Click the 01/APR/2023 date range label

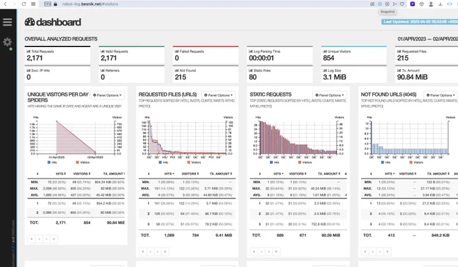tap(428, 39)
